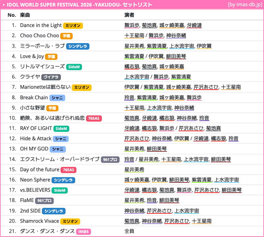Select the song title エクストリーム・オーバードライブ
Viewport: 264px width, 237px height.
coord(60,159)
